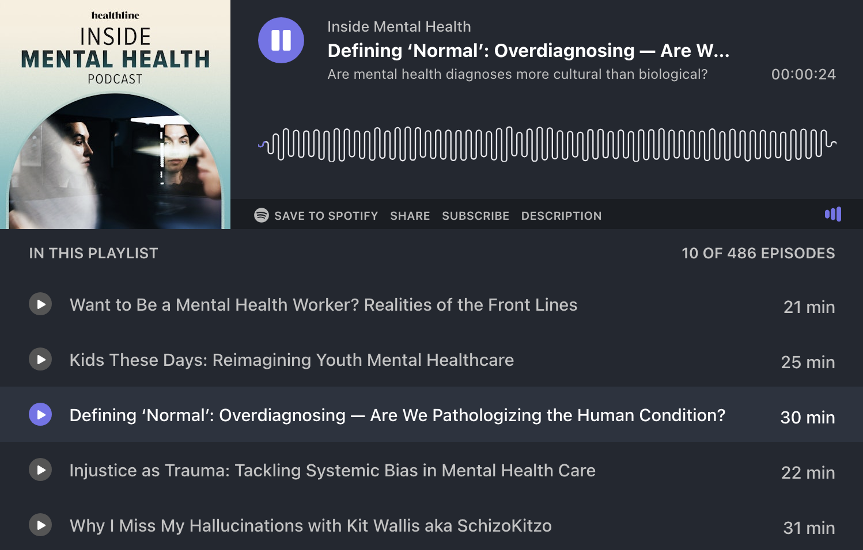This screenshot has width=863, height=550.
Task: Click the subtitle 'Are mental health diagnoses more cultural'
Action: coord(517,74)
